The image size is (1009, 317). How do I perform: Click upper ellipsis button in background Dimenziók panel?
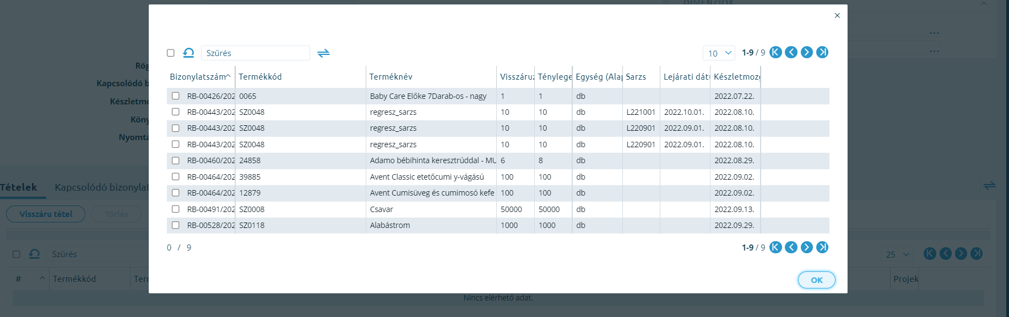[934, 33]
